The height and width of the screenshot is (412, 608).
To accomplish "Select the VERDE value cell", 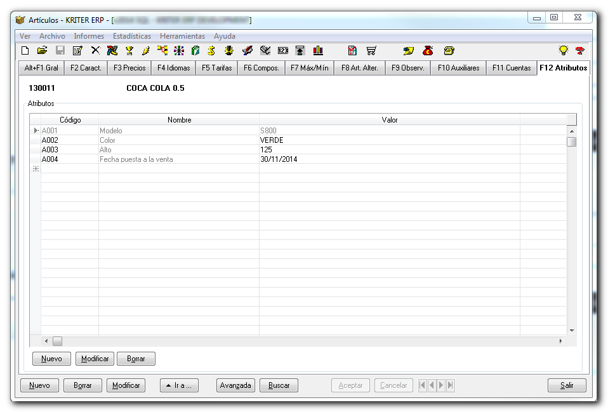I will [x=390, y=140].
